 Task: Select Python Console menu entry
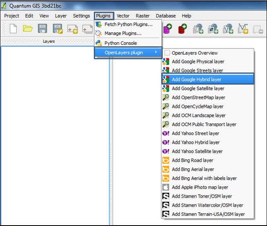point(128,43)
